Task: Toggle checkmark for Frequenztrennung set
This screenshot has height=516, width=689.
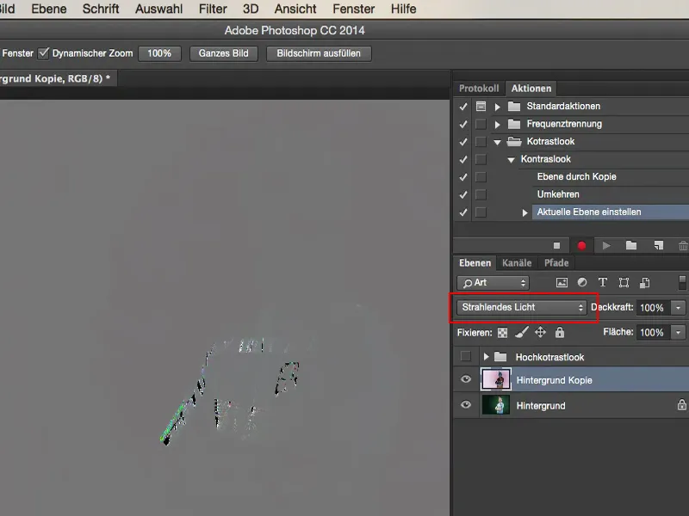Action: pyautogui.click(x=462, y=124)
